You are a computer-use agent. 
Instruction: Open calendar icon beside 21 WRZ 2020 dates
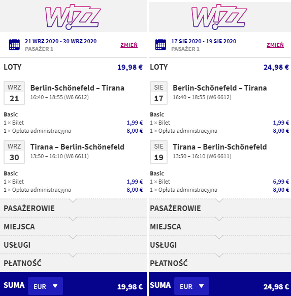[x=14, y=45]
